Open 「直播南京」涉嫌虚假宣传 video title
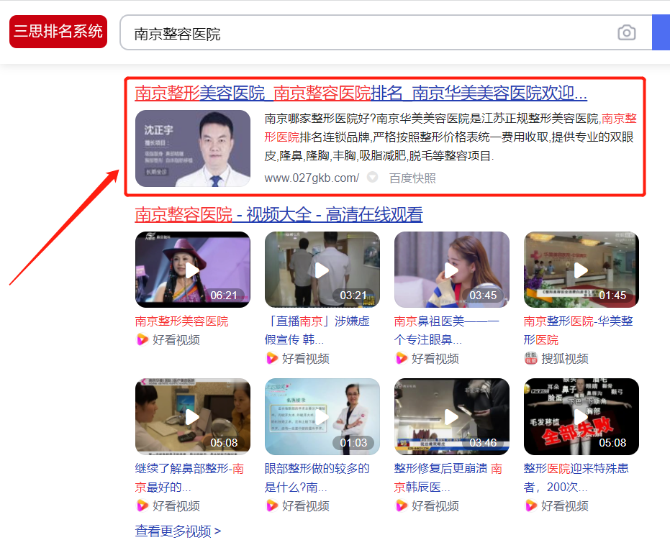 tap(317, 331)
